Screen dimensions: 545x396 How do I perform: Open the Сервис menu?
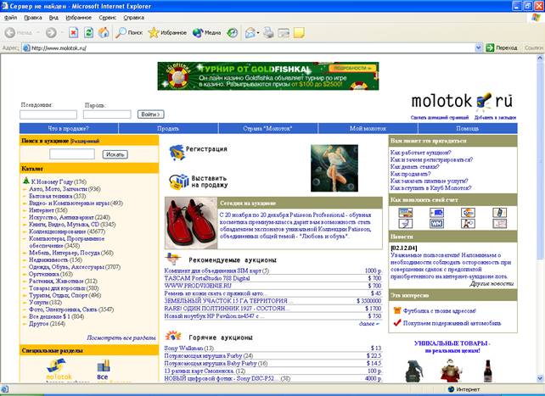[108, 17]
